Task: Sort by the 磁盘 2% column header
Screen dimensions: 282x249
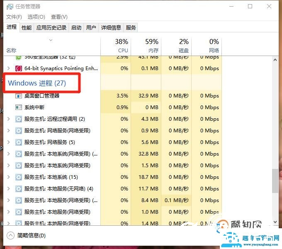Action: [176, 46]
